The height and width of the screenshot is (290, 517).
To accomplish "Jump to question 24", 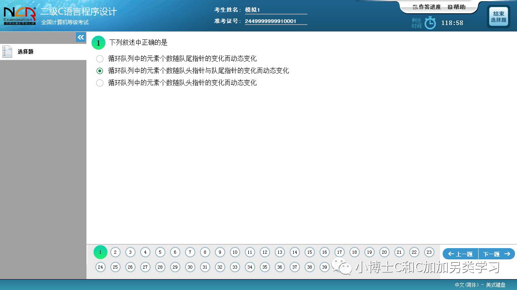I will [x=100, y=267].
